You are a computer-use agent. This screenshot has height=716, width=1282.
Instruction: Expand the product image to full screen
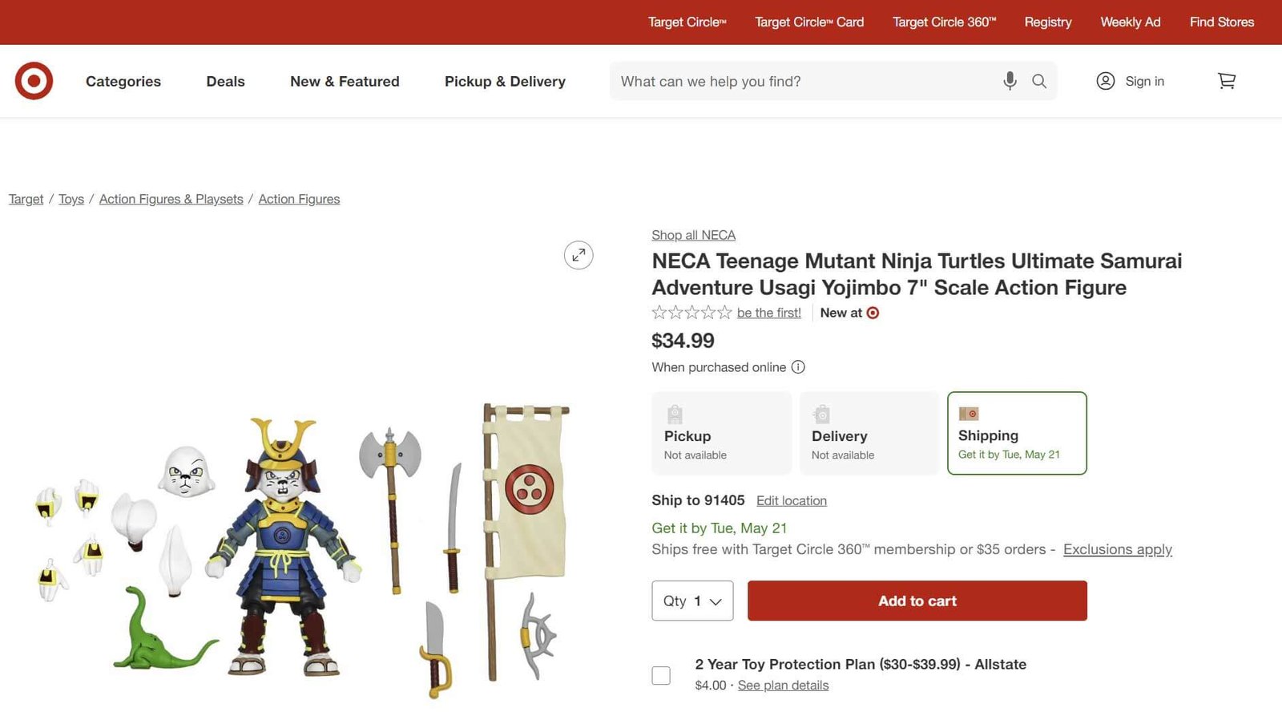(x=579, y=255)
